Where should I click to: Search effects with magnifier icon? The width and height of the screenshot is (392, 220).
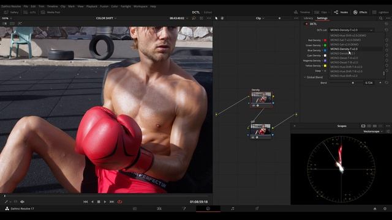380,18
